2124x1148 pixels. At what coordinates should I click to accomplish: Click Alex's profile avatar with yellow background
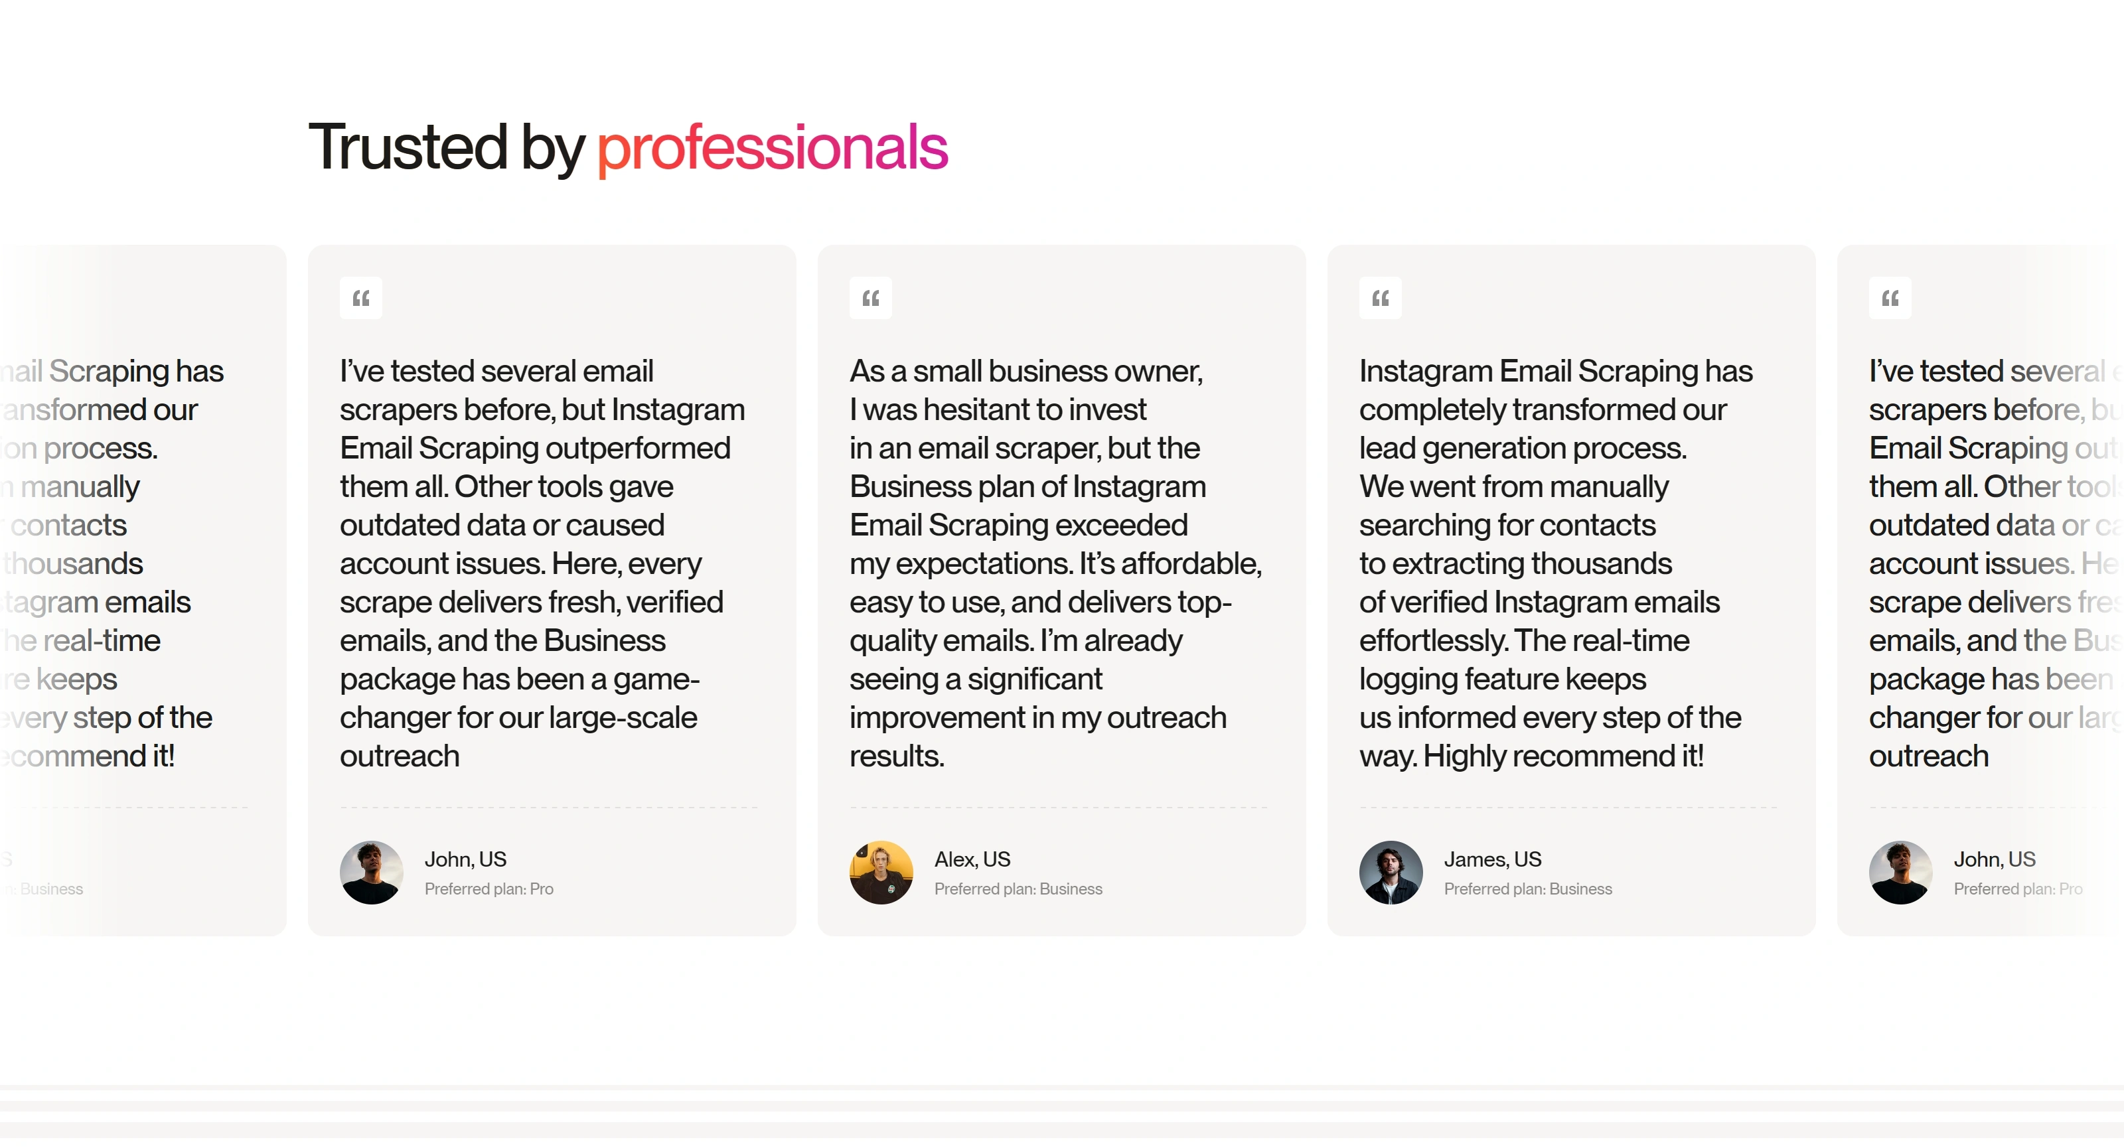(x=881, y=873)
